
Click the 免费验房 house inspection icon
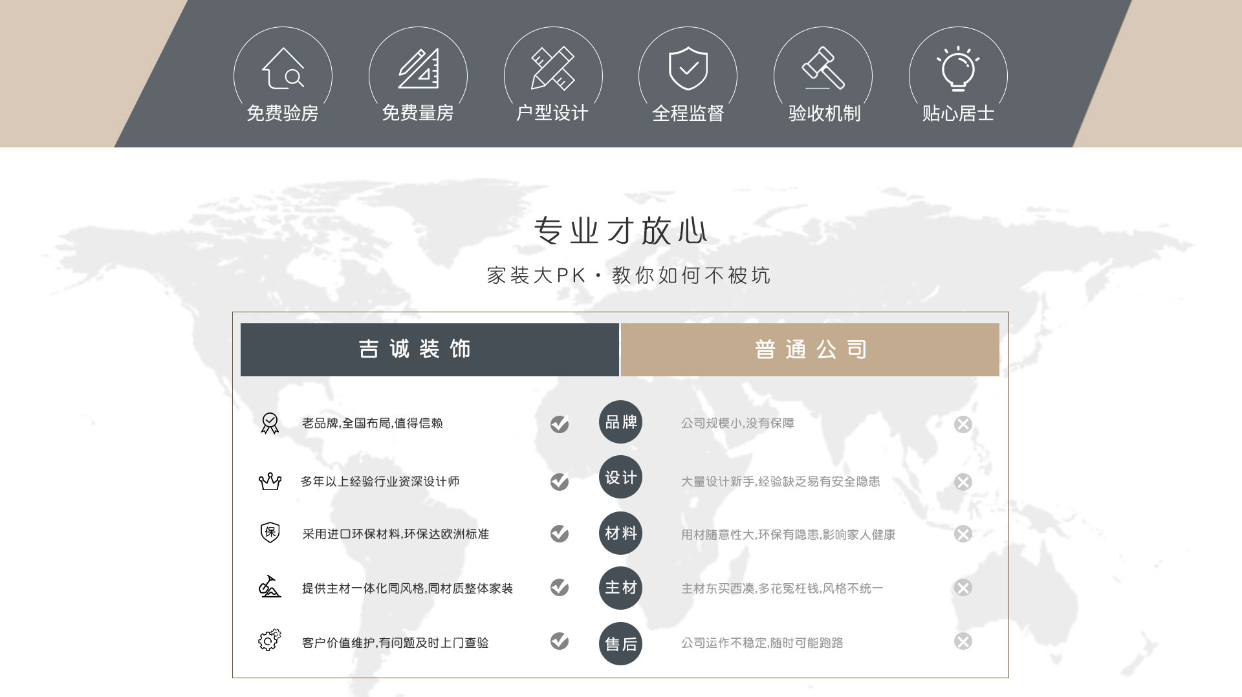[283, 69]
